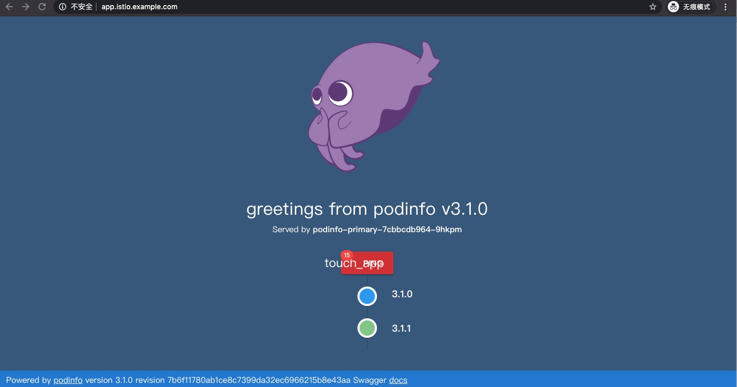
Task: Click the red touch_app ping button
Action: 367,263
